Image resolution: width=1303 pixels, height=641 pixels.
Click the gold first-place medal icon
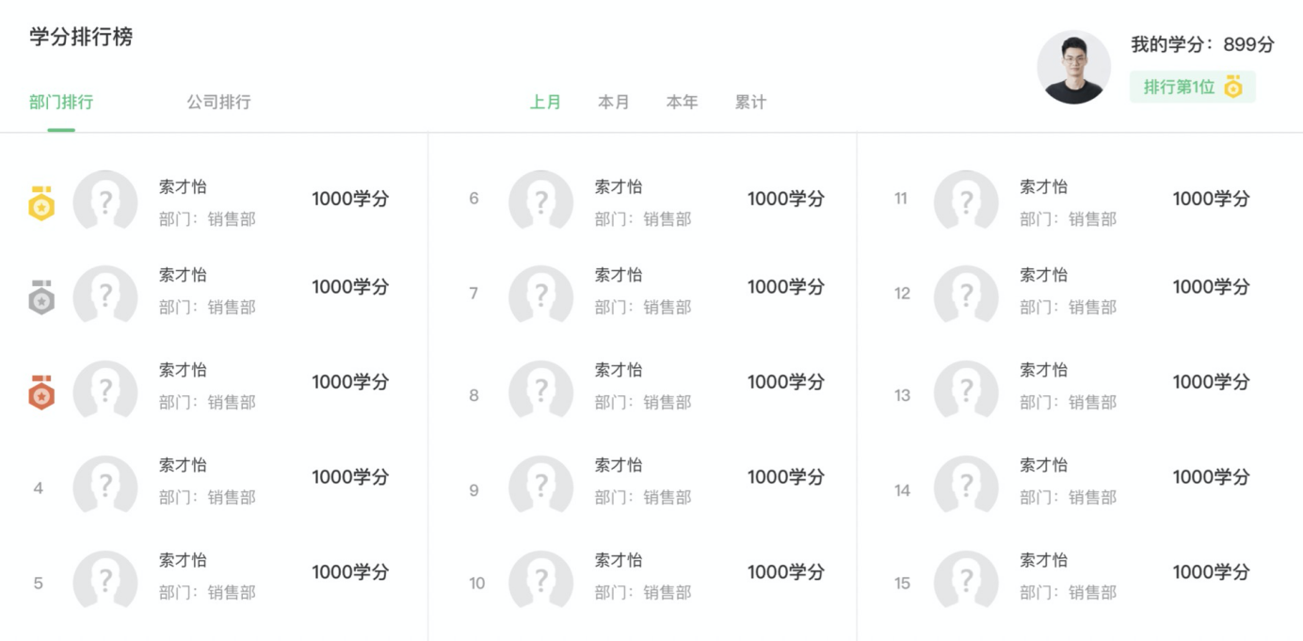(41, 202)
